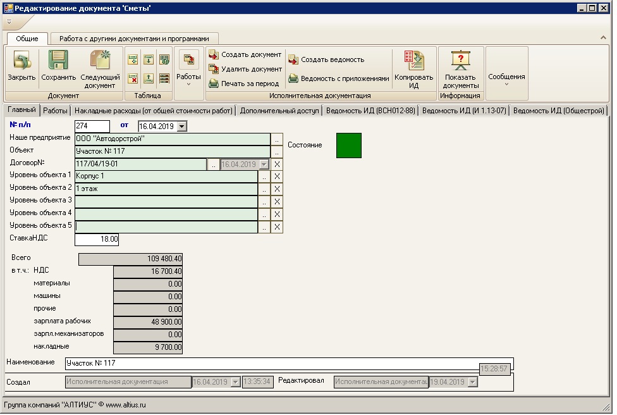This screenshot has width=617, height=415.
Task: Open the Ведомость ИД (И 1.13-07) tab
Action: [464, 111]
